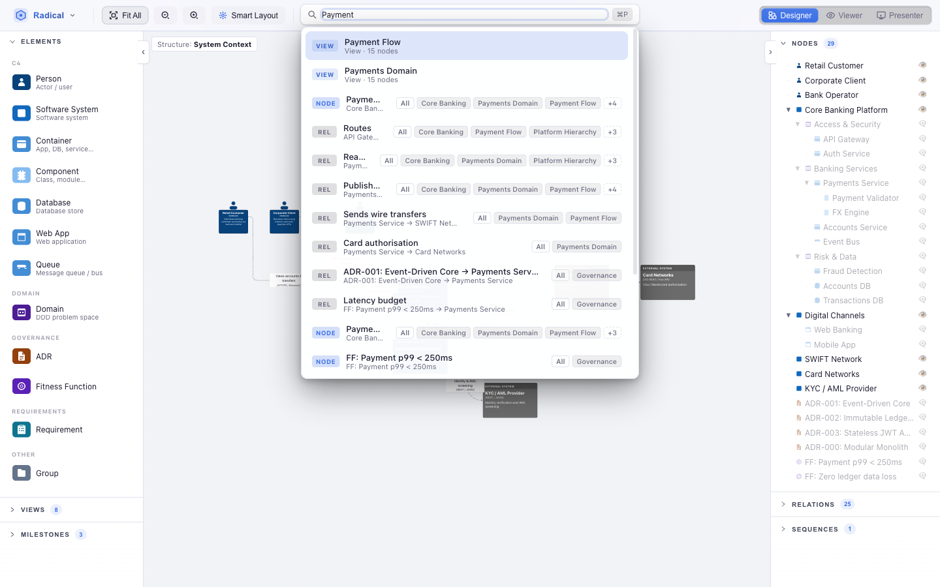Screen dimensions: 940x587
Task: Pick the Database element icon
Action: [22, 206]
